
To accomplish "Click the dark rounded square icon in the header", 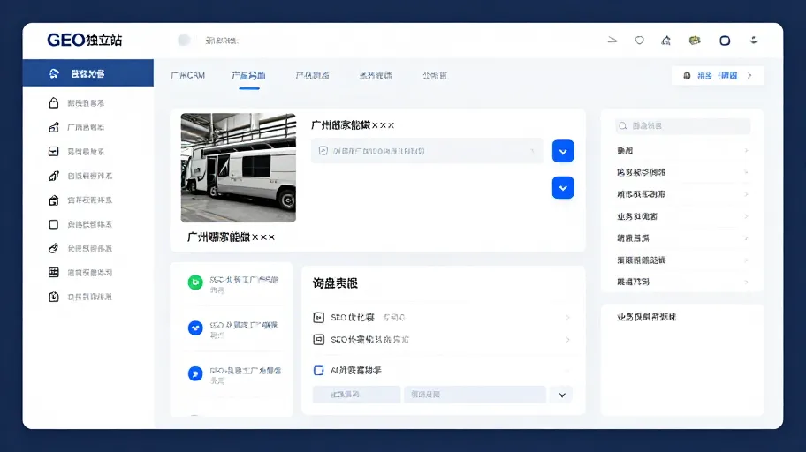I will tap(725, 41).
